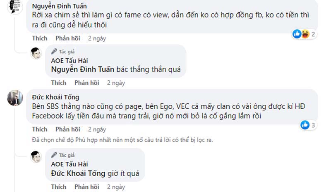Image resolution: width=331 pixels, height=192 pixels.
Task: Like Đức Khoái Tống's comment with Thích
Action: point(40,129)
